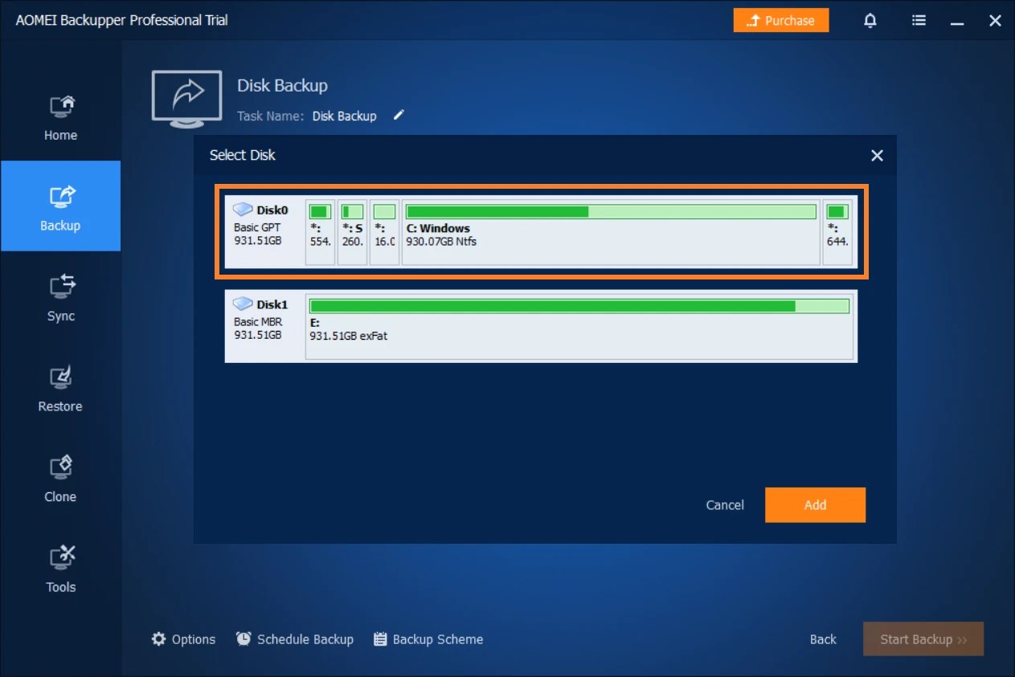
Task: Close the Select Disk dialog
Action: pos(877,156)
